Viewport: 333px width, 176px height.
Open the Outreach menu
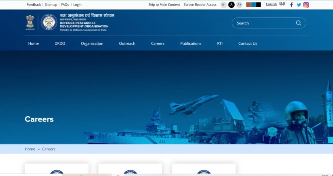(x=127, y=44)
